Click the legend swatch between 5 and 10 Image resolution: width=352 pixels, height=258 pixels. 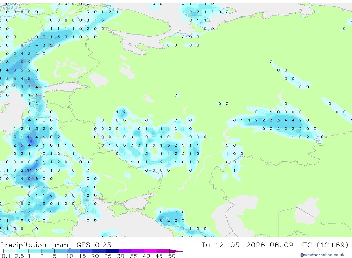[x=61, y=251]
